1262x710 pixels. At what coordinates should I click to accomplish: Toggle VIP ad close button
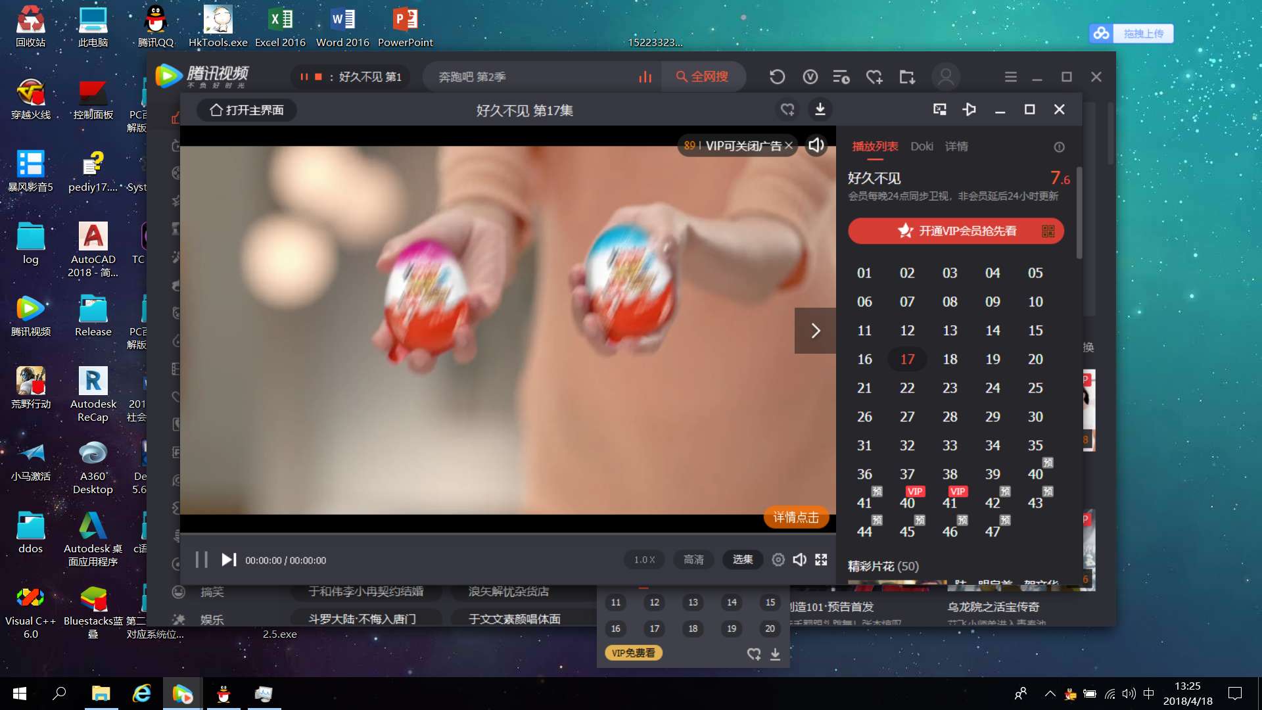coord(789,145)
